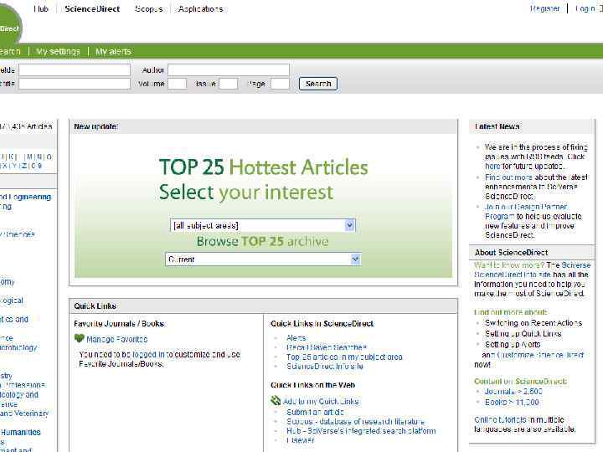The height and width of the screenshot is (452, 603).
Task: Open Recall Saved Searches link
Action: 327,347
